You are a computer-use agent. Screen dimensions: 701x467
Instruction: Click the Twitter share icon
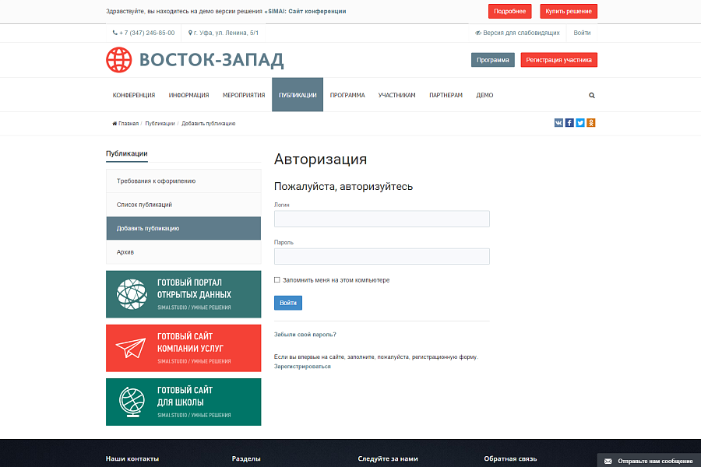(580, 122)
